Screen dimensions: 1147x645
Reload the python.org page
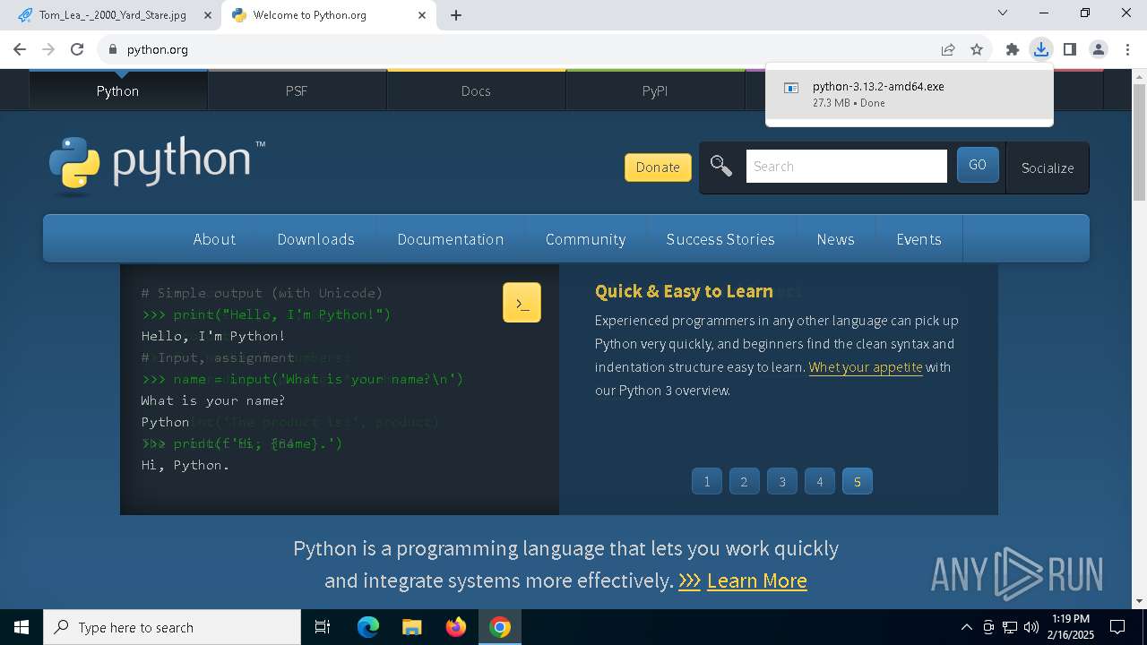pos(77,49)
